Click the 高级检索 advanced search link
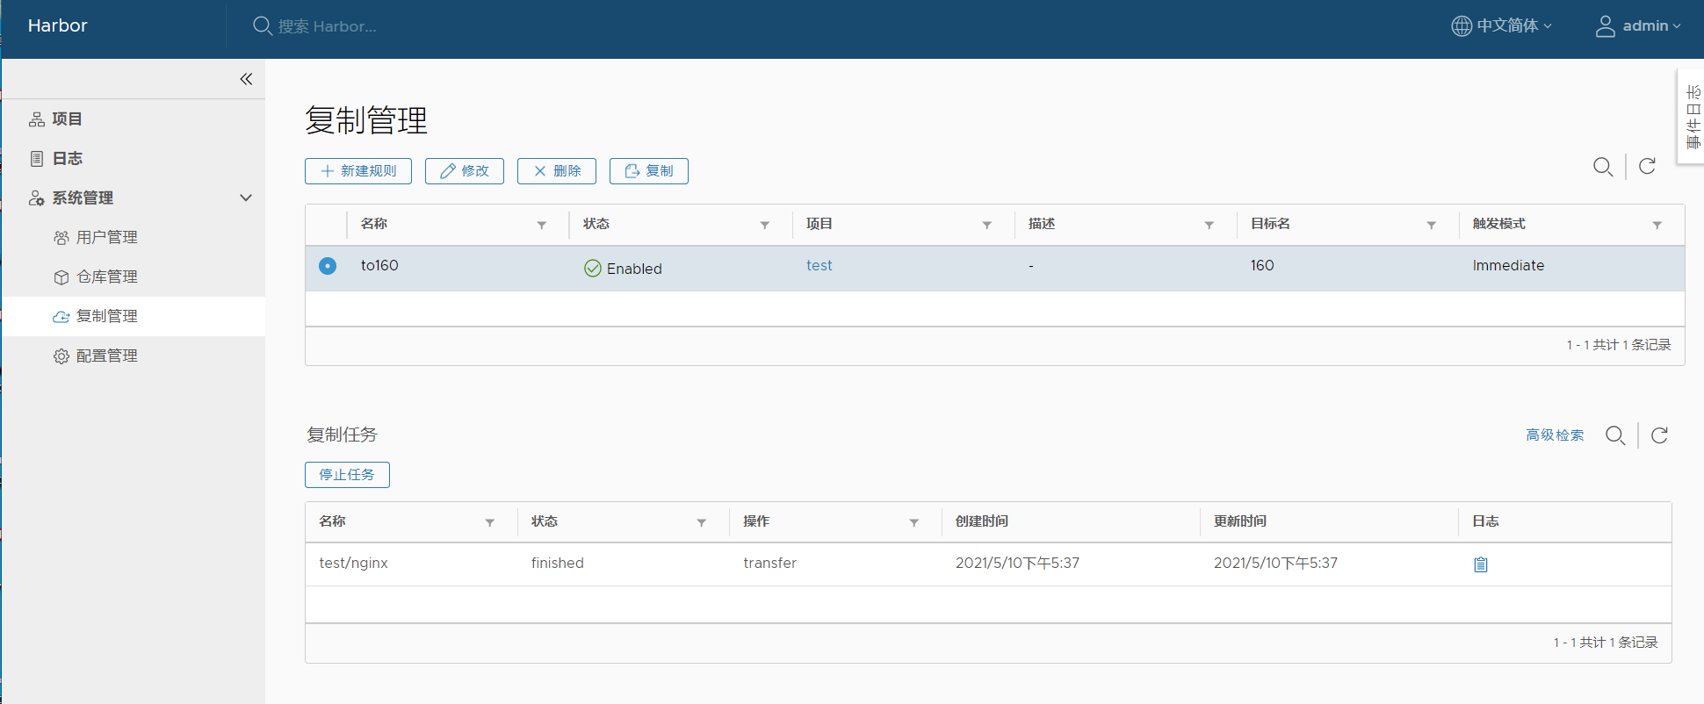 coord(1554,435)
